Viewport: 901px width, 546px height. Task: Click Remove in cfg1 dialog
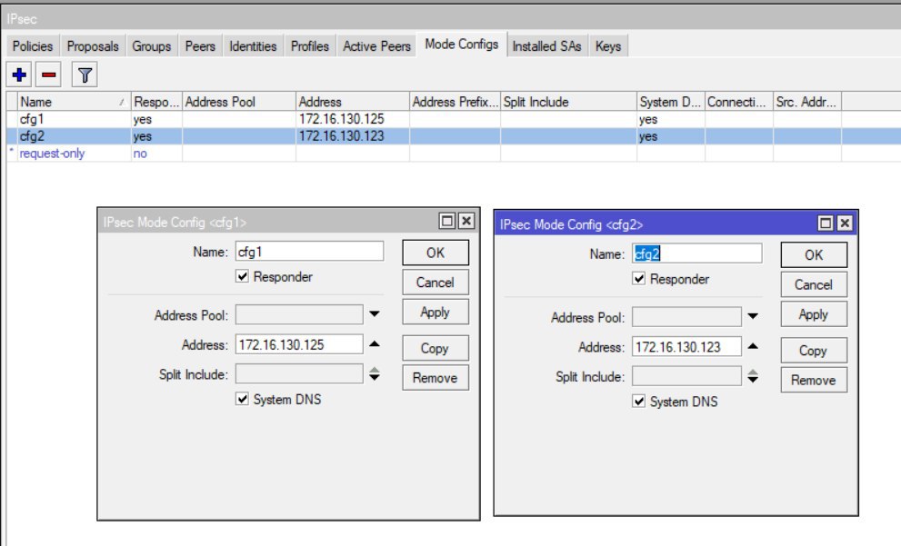pyautogui.click(x=435, y=378)
